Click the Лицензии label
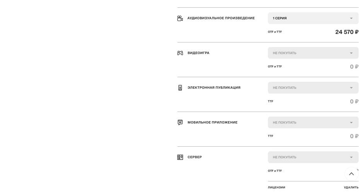The image size is (363, 193). 276,188
